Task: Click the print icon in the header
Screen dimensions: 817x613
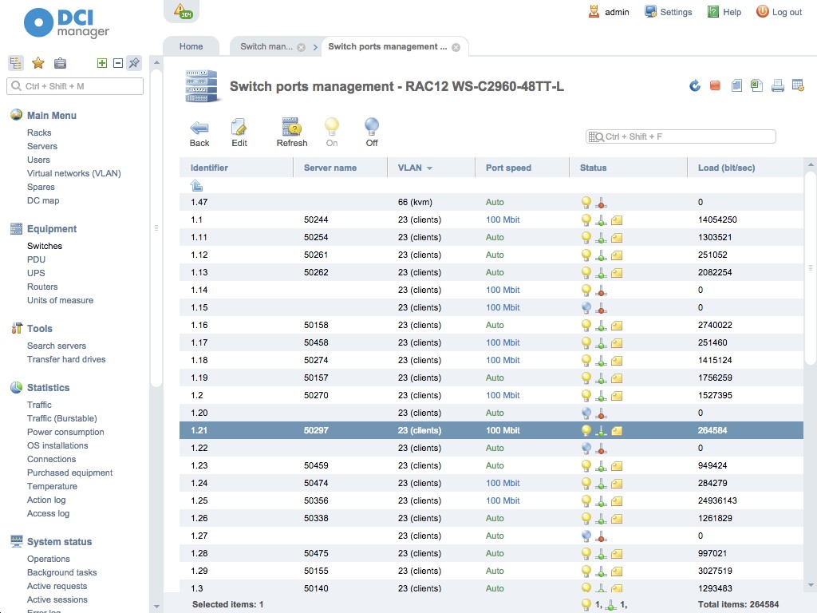Action: (777, 85)
